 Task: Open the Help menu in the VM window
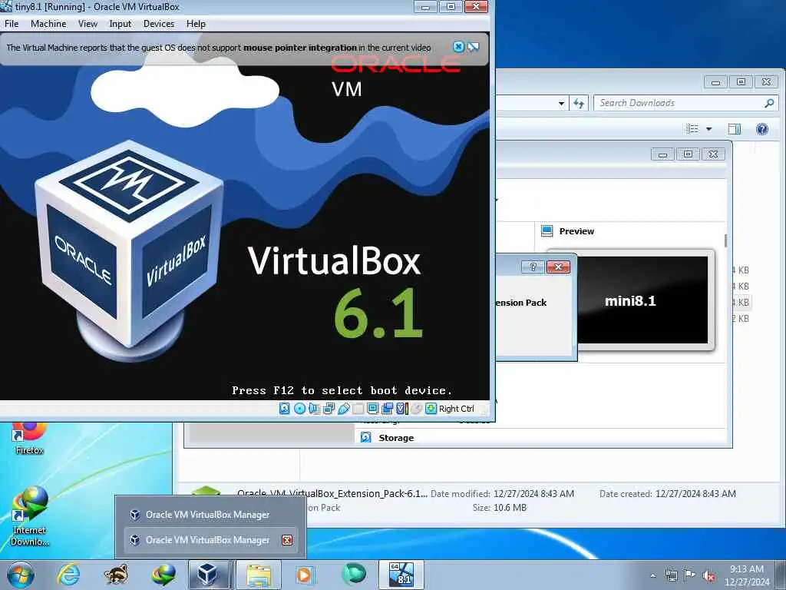pos(196,24)
